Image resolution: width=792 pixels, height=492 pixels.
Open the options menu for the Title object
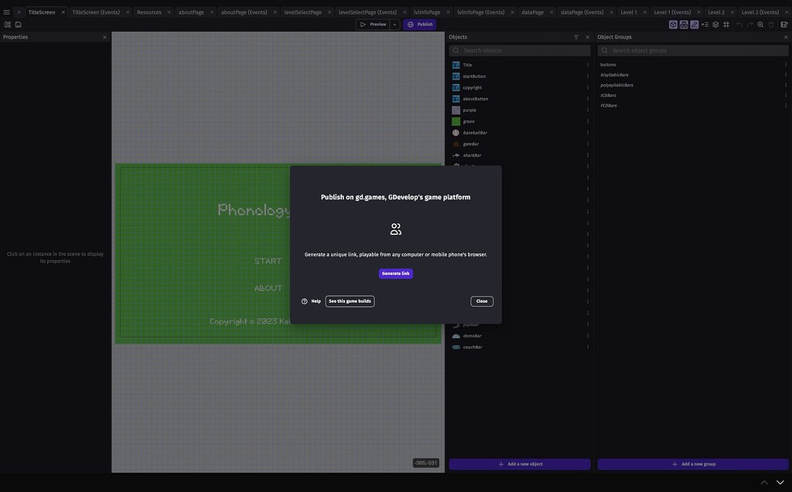(x=588, y=65)
